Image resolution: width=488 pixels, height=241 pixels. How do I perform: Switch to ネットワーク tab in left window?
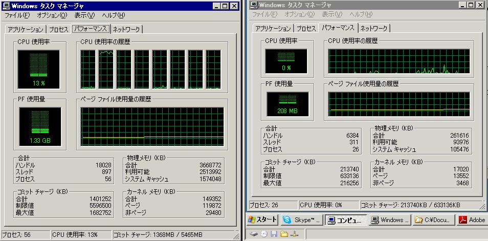[x=126, y=30]
